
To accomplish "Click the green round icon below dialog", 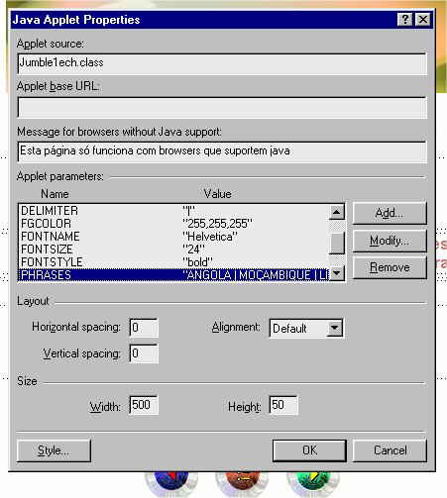I will coord(313,483).
